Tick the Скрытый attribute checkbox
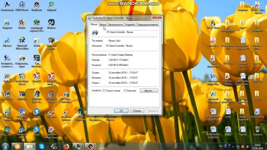 [x=125, y=91]
